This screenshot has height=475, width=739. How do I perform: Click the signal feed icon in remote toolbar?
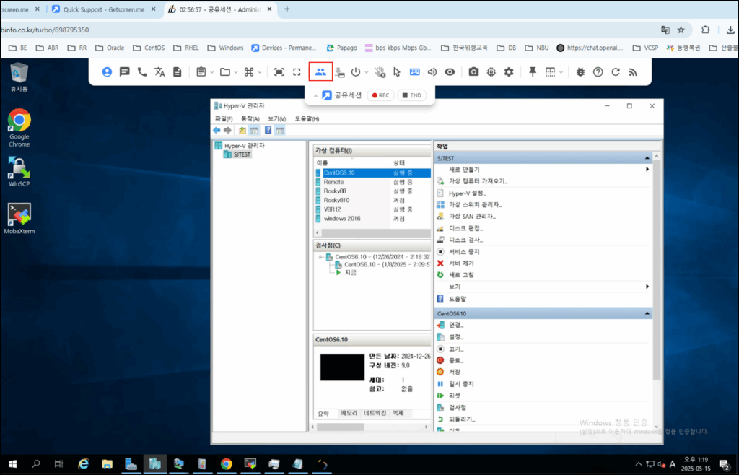coord(633,71)
